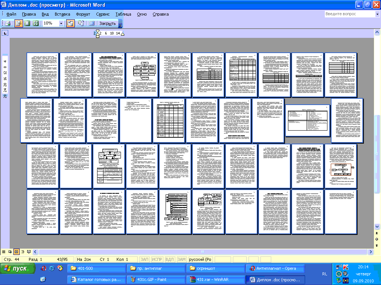Click the Kaspersky tray icon
Viewport: 381px width, 285px height.
(346, 267)
